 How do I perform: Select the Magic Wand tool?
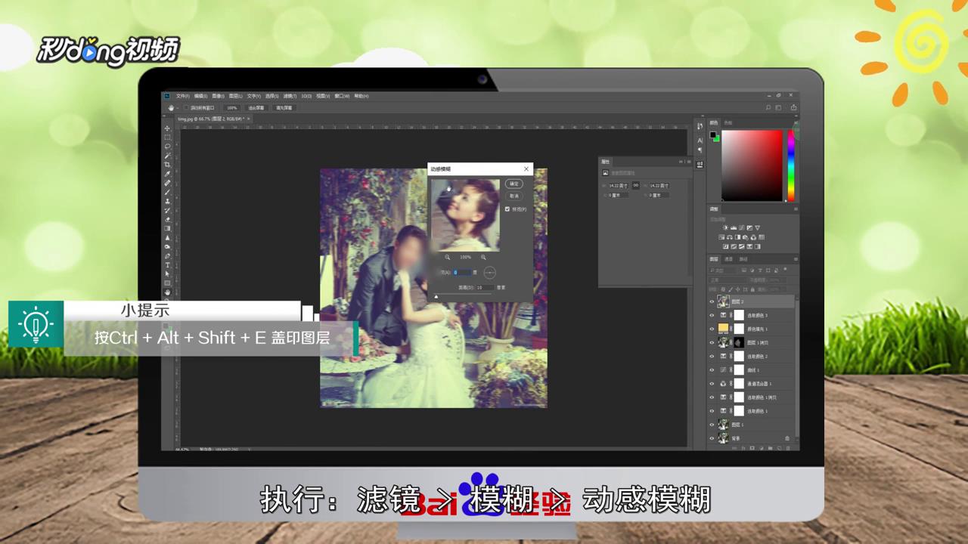[168, 156]
